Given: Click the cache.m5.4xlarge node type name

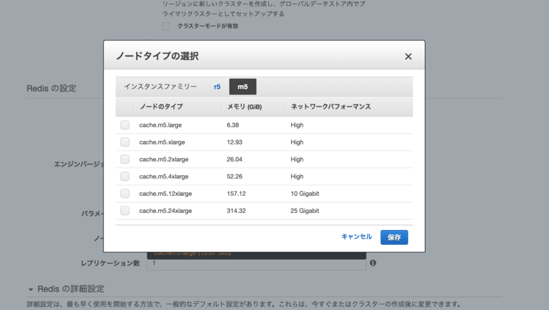Looking at the screenshot, I should 164,177.
